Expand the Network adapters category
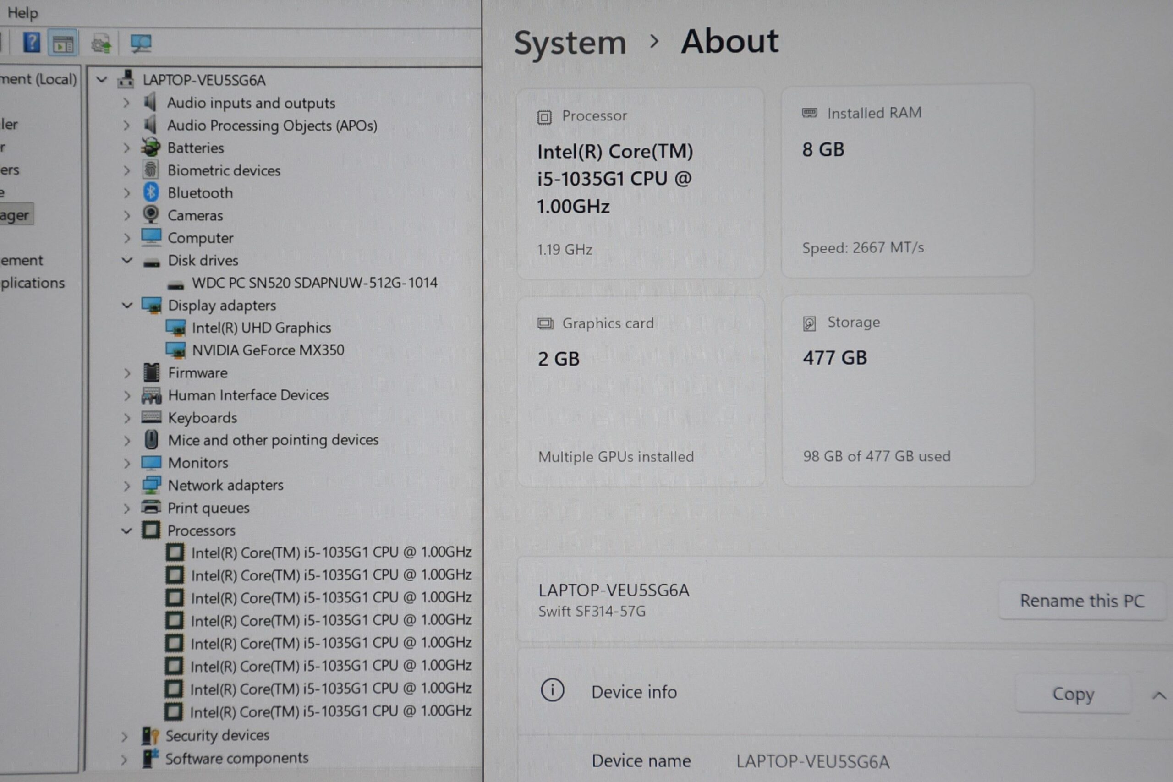The width and height of the screenshot is (1173, 782). (x=126, y=486)
